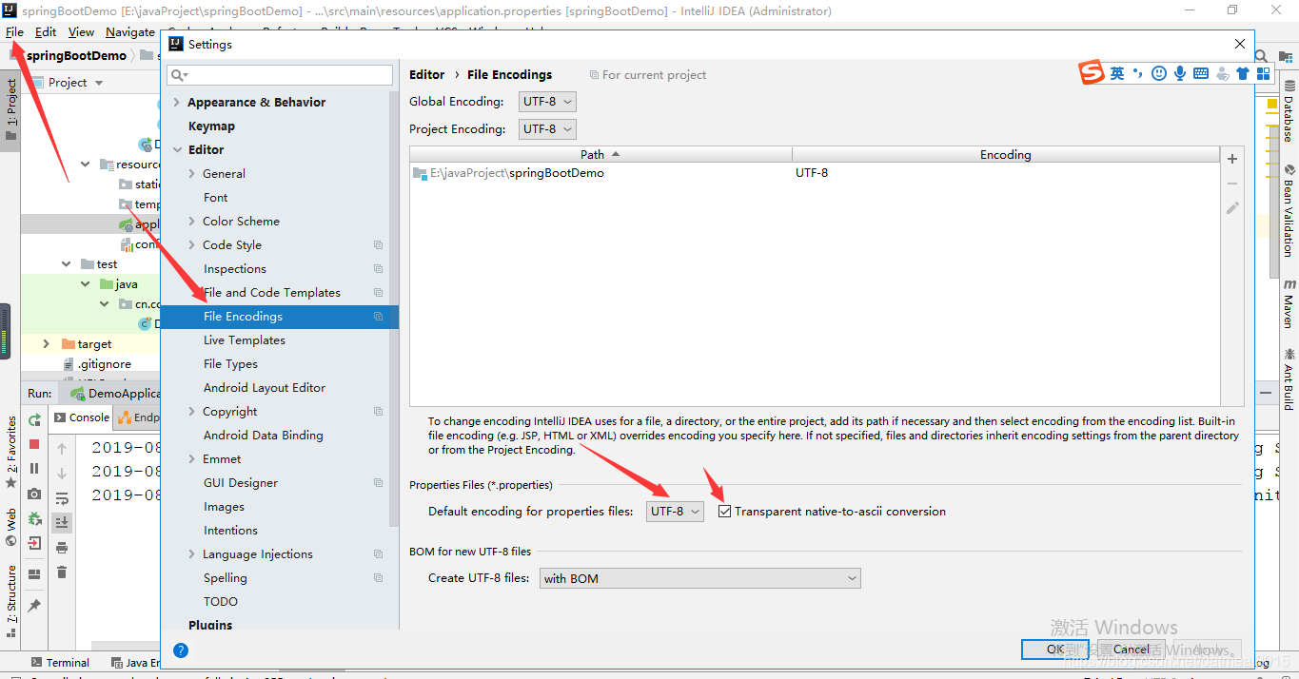Click the Sogou input method S logo

[x=1092, y=73]
